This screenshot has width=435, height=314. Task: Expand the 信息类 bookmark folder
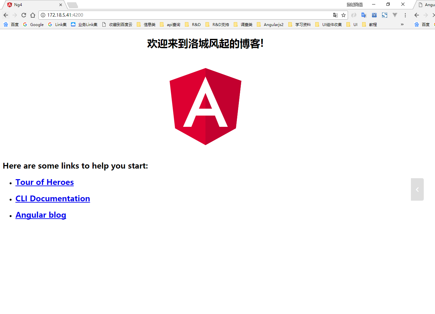pos(146,24)
